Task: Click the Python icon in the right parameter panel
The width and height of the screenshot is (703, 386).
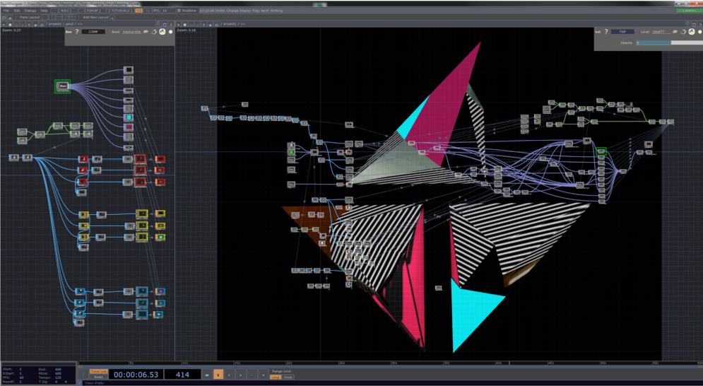Action: click(x=691, y=32)
